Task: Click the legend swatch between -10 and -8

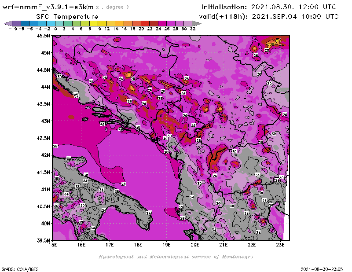Action: tap(17, 23)
